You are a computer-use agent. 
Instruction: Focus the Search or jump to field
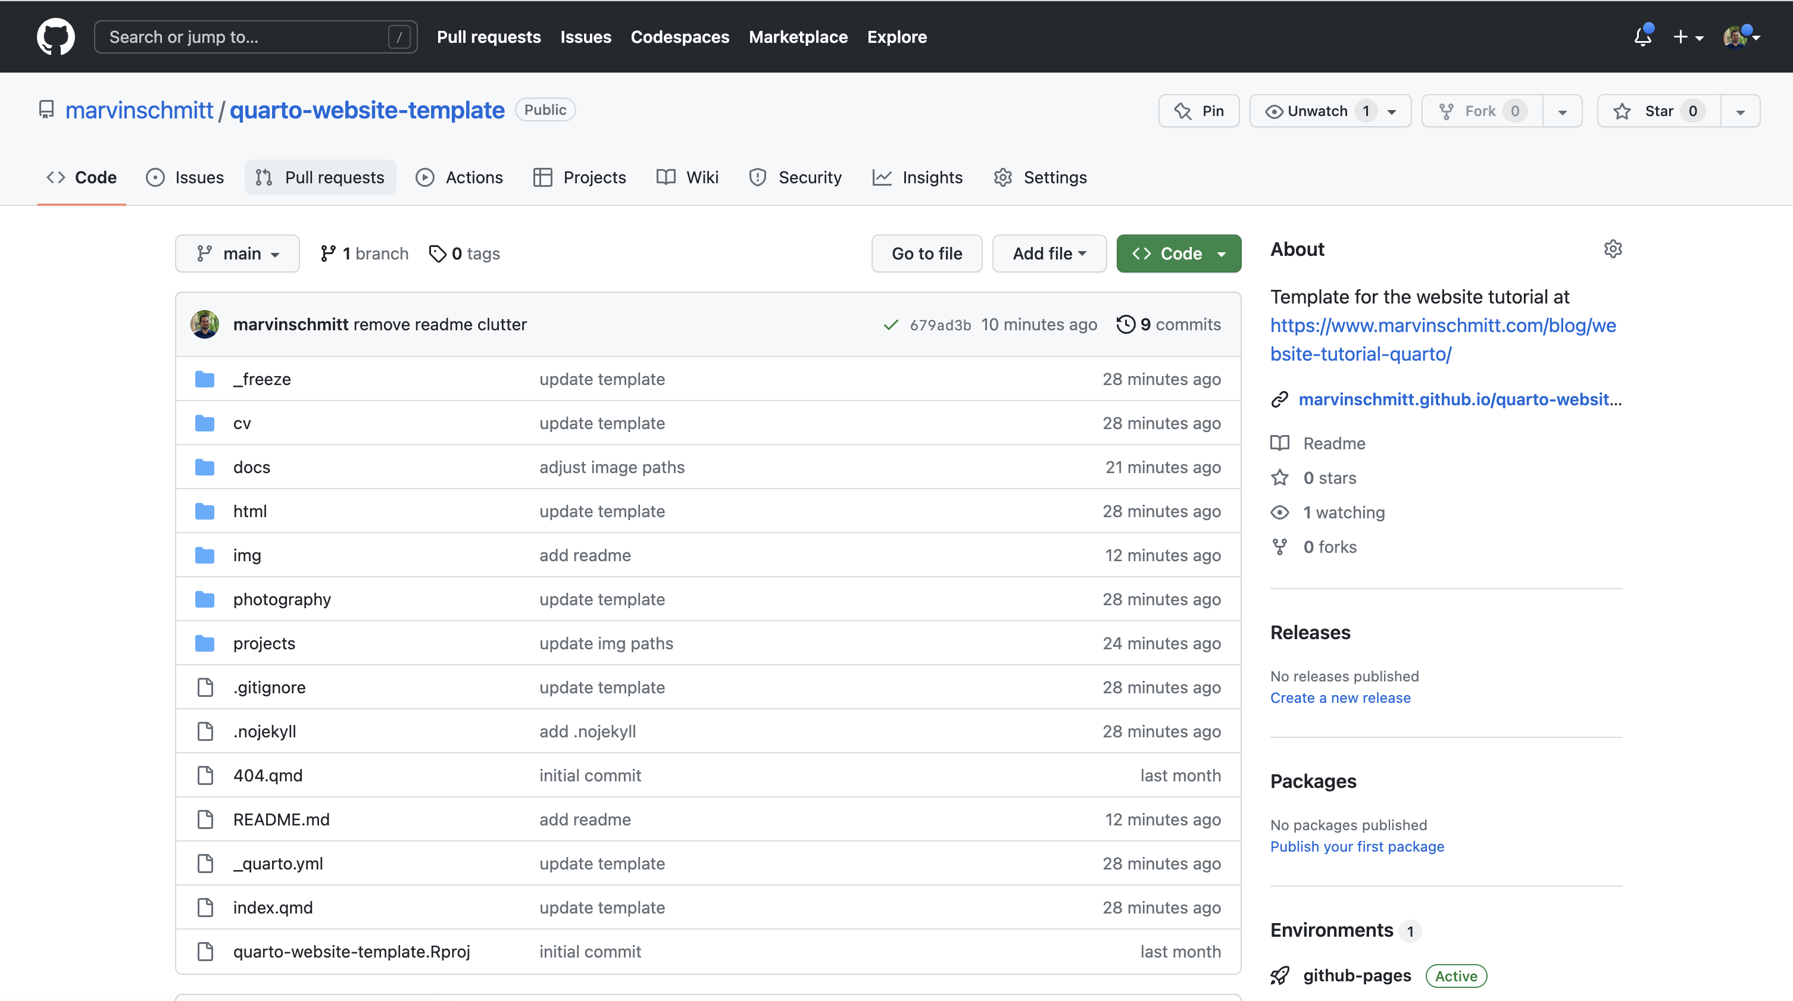[x=255, y=37]
